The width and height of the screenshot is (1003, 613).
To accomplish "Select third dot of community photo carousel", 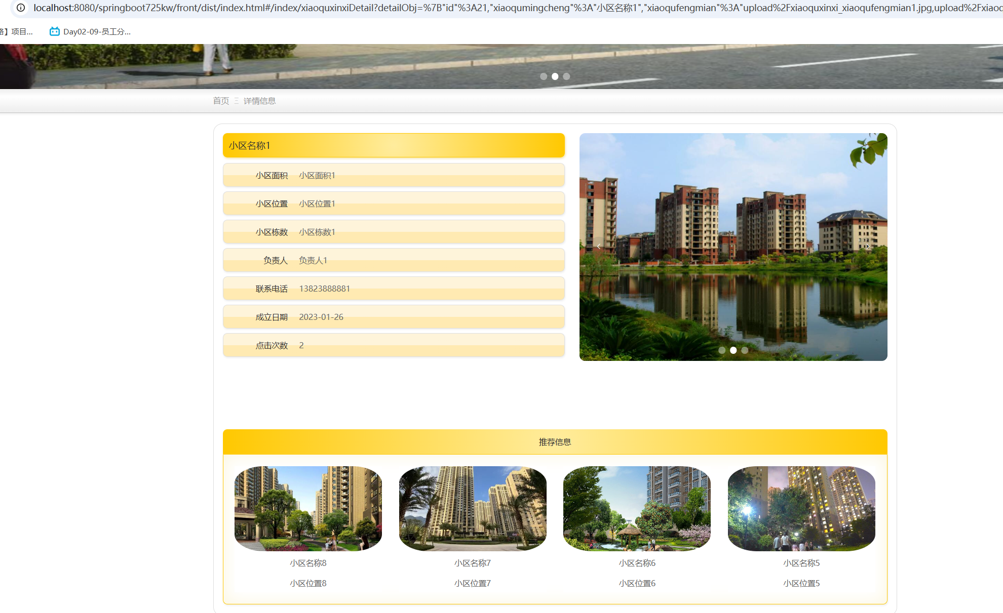I will (745, 350).
